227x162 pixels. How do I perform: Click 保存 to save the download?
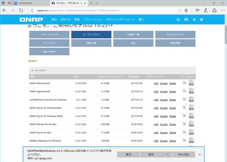click(152, 155)
